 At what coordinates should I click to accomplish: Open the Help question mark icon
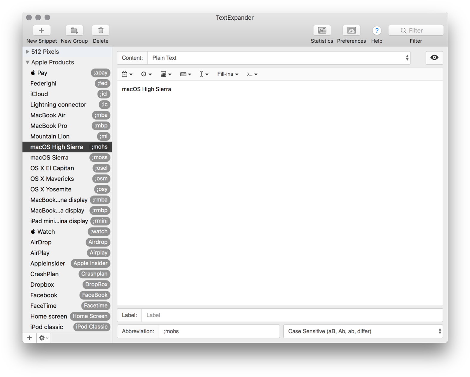[377, 30]
